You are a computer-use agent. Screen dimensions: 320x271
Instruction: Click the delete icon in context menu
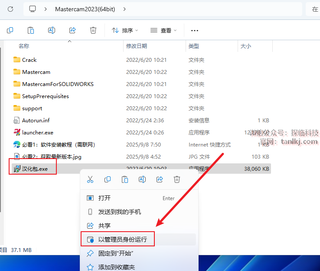(177, 179)
